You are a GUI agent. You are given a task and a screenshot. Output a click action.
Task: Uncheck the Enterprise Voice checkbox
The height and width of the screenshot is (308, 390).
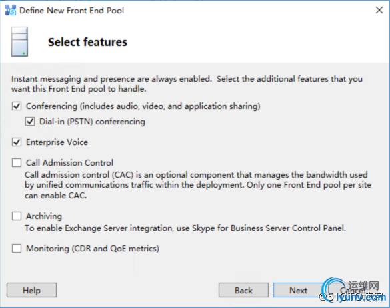click(17, 142)
